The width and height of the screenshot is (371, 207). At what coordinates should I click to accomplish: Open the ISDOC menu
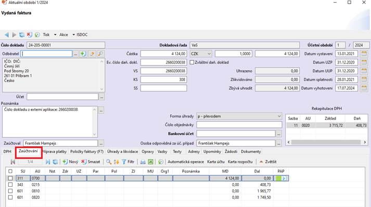coord(82,35)
